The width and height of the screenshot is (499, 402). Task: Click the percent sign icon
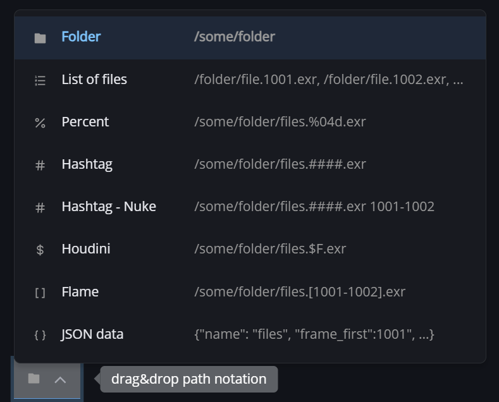click(x=40, y=123)
